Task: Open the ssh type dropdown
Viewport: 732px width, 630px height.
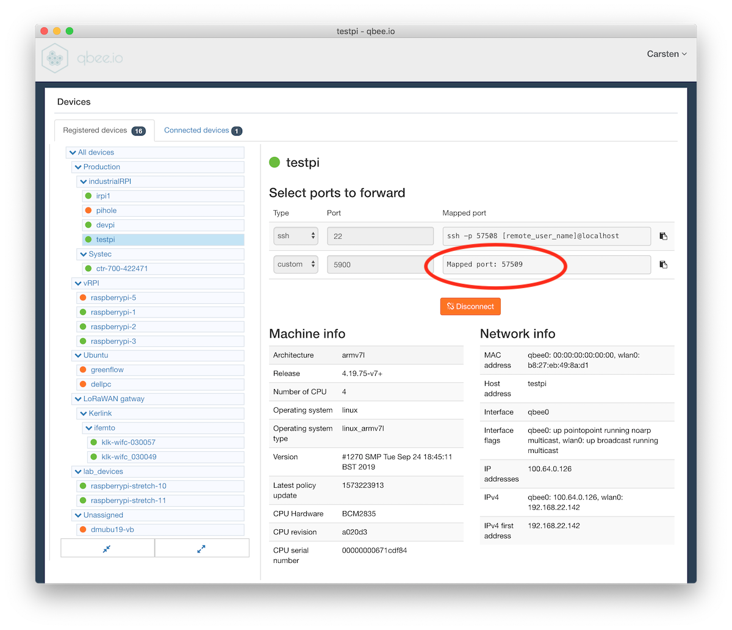Action: (x=296, y=236)
